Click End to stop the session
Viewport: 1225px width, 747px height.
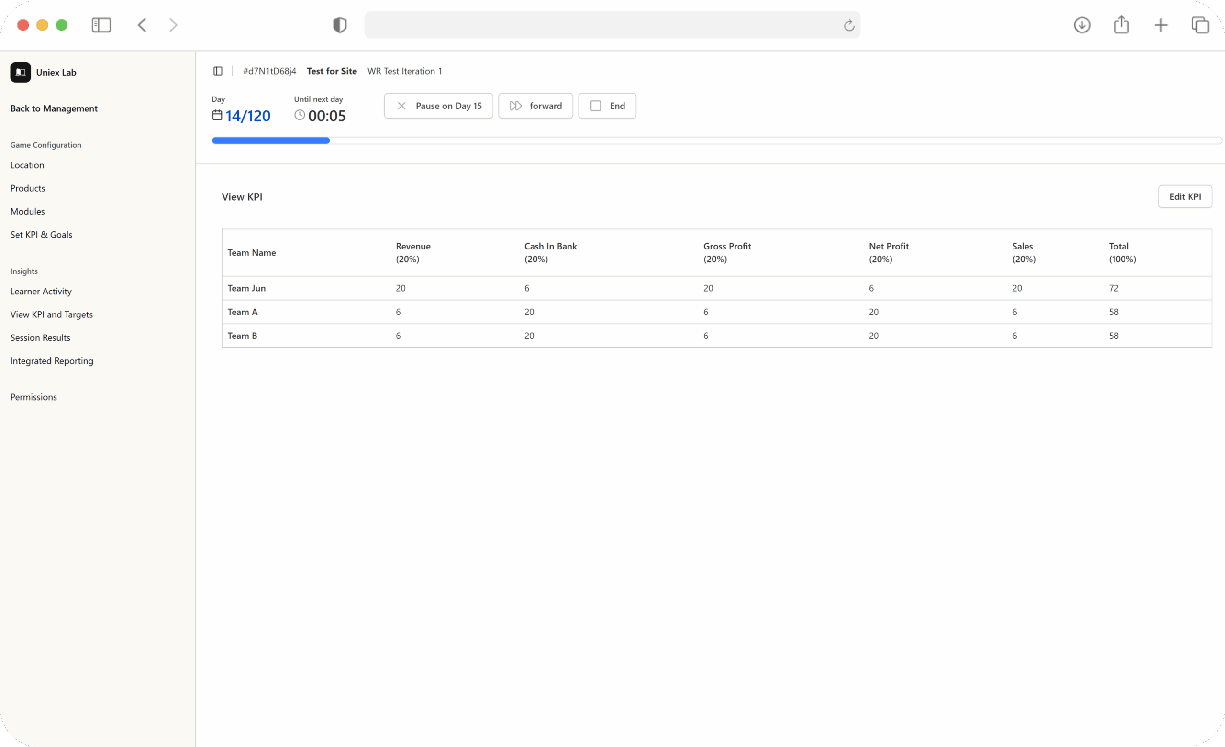coord(607,106)
